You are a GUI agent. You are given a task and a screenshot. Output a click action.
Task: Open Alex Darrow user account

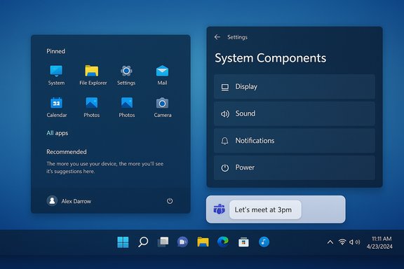click(x=69, y=201)
